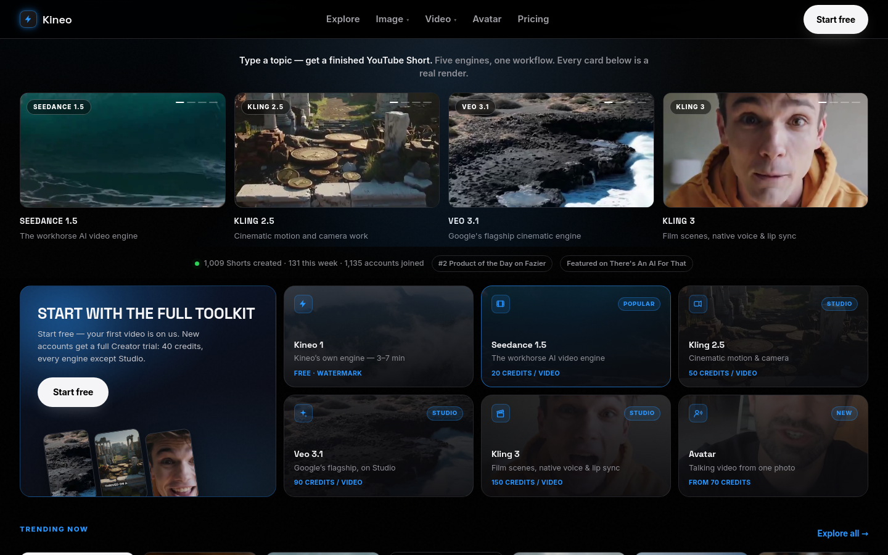This screenshot has height=555, width=888.
Task: Open the Avatar nav item
Action: (487, 19)
